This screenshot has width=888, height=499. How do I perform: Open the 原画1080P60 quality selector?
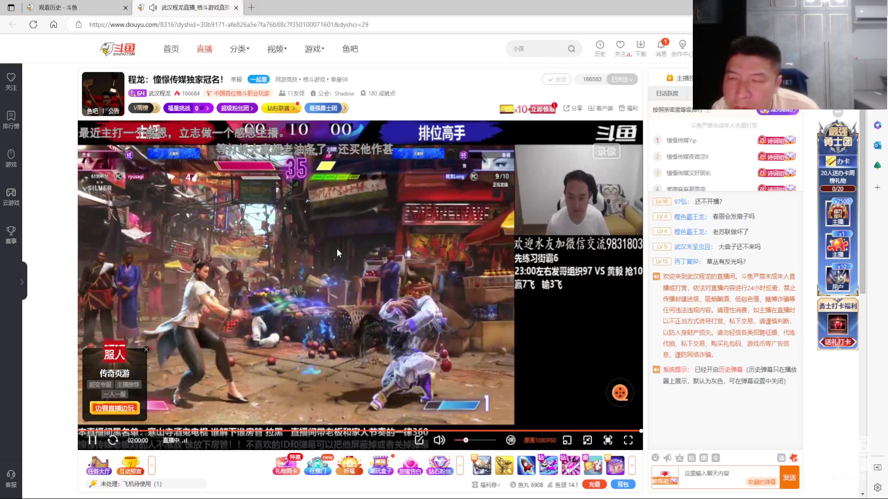[540, 440]
